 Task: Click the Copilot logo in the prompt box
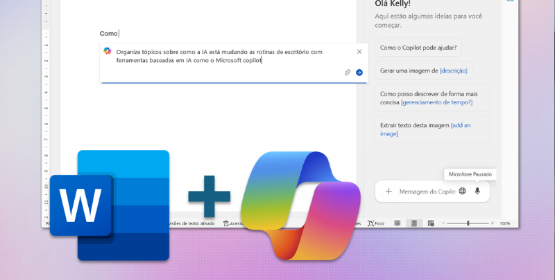tap(108, 50)
